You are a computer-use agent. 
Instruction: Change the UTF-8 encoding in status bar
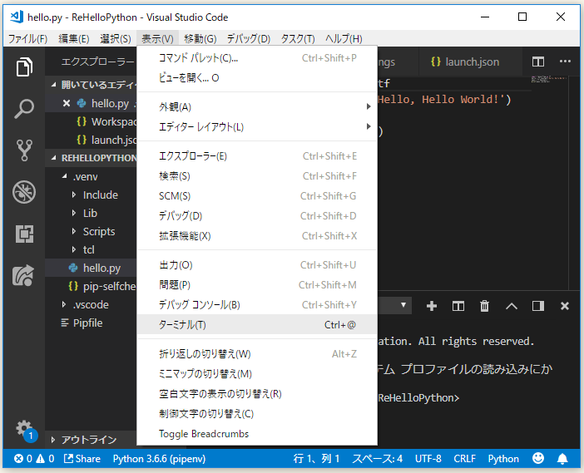428,459
